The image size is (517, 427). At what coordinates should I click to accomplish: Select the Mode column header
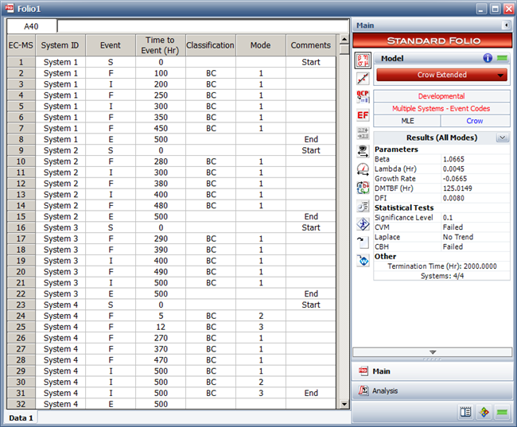261,45
